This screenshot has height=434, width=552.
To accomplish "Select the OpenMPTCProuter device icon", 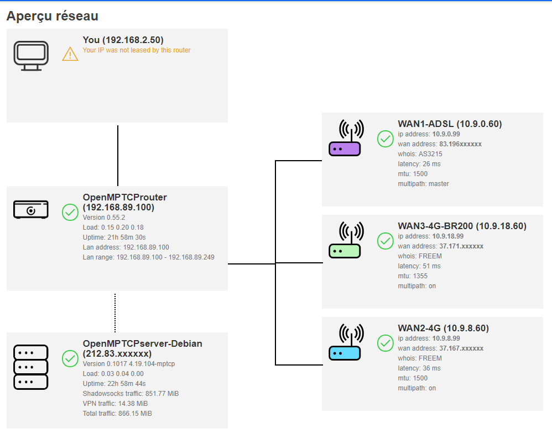I will (30, 209).
